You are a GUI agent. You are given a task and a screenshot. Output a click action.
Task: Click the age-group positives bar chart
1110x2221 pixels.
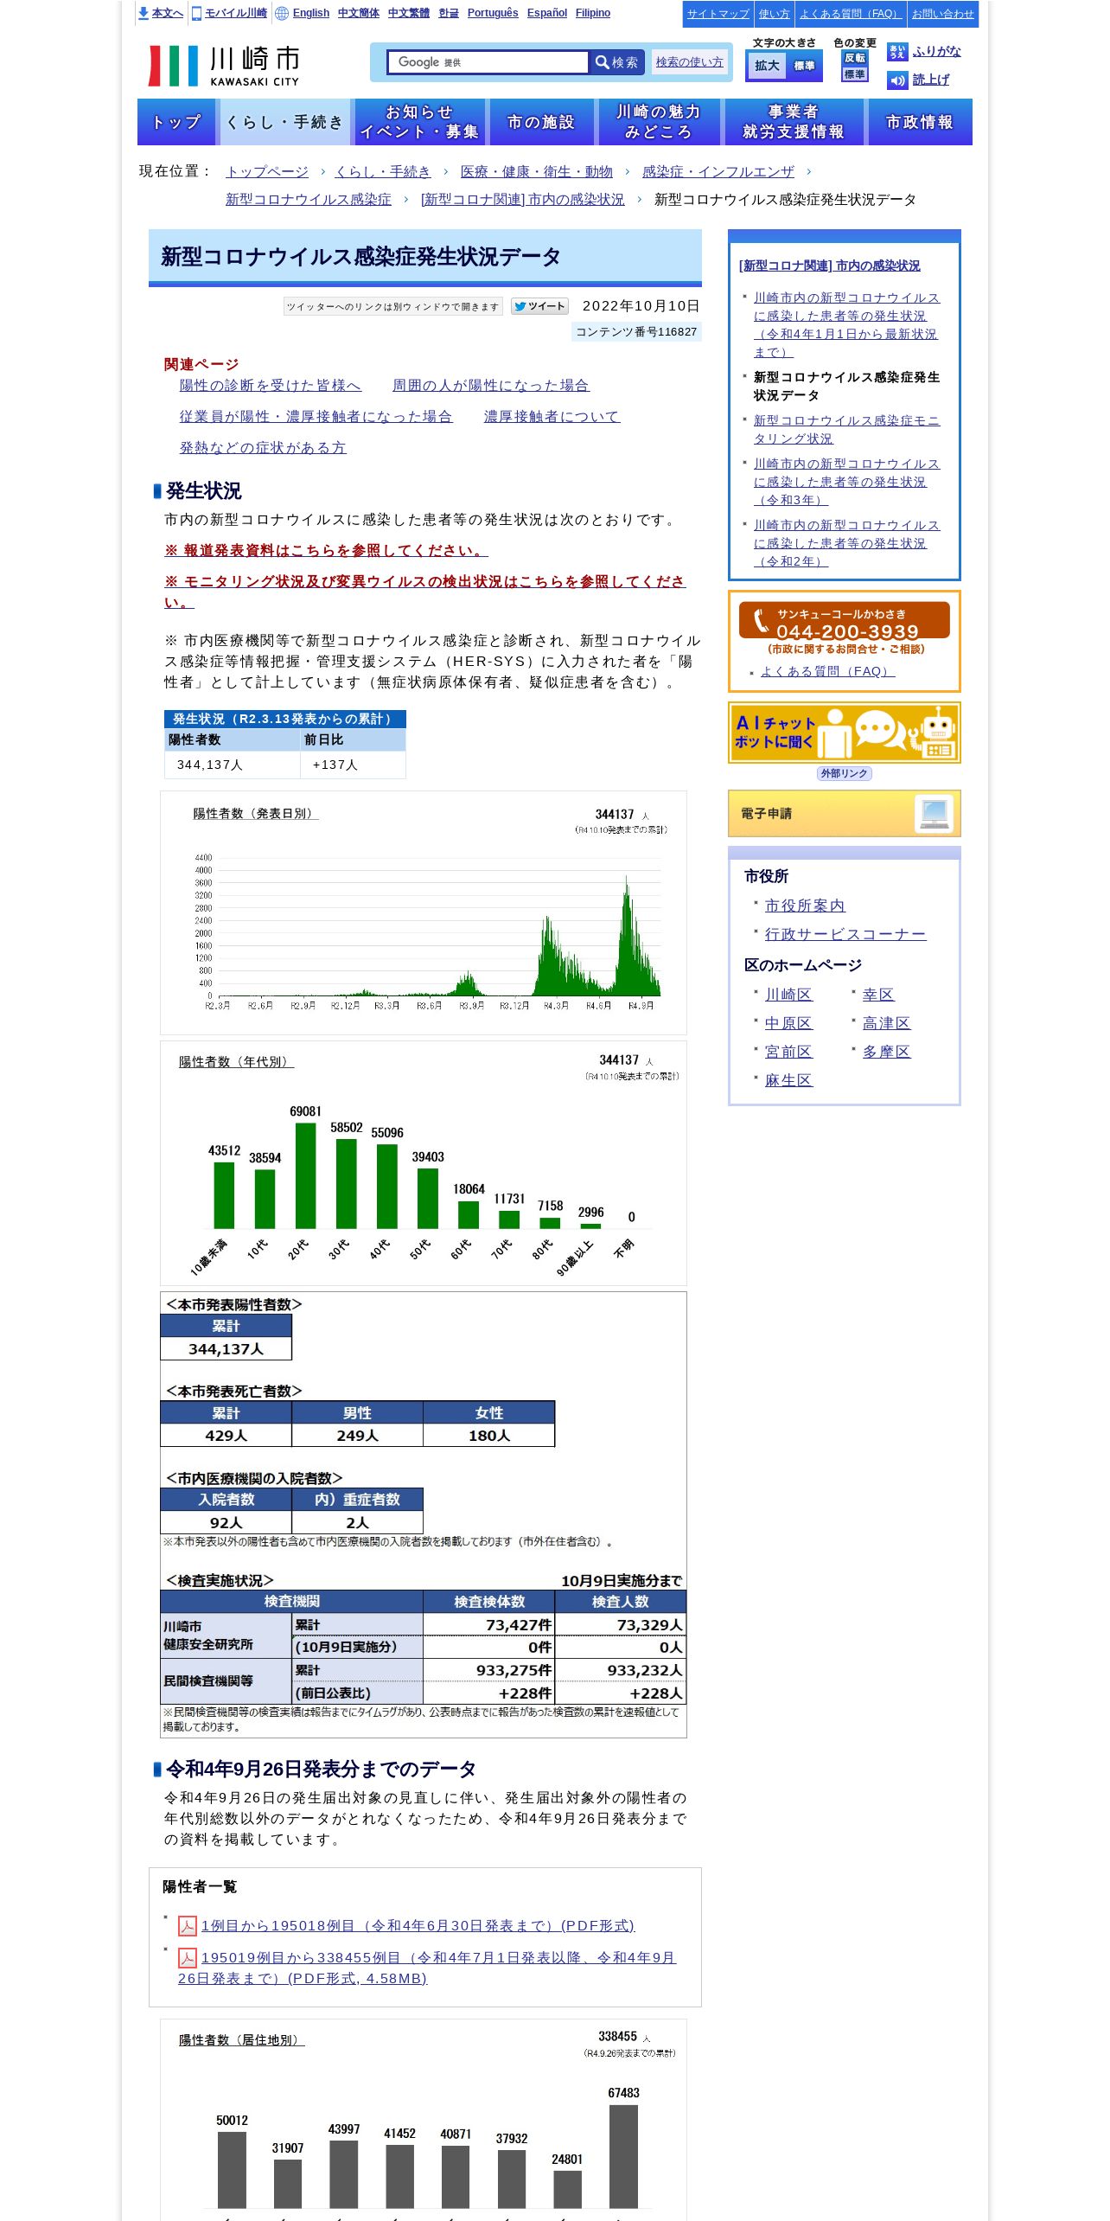pyautogui.click(x=424, y=1163)
